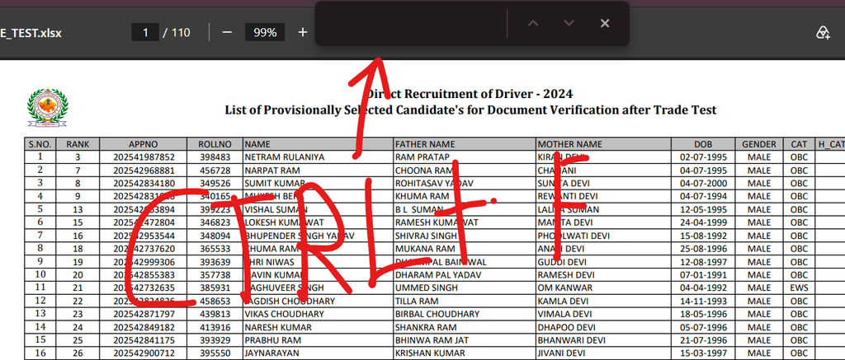This screenshot has height=360, width=845.
Task: Click the EWS category cell
Action: (799, 288)
